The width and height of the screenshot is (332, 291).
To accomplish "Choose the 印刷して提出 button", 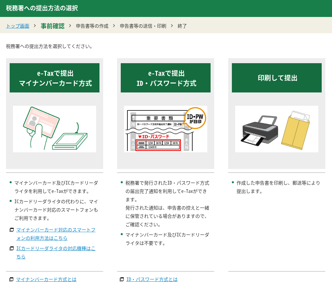I will pos(277,78).
